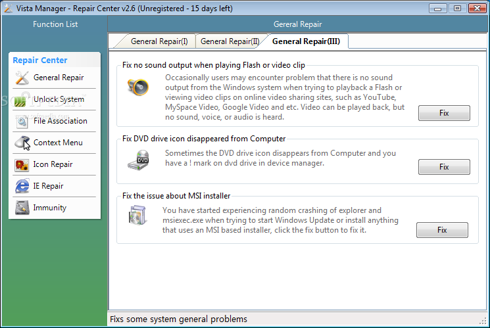Image resolution: width=490 pixels, height=328 pixels.
Task: Open Context Menu section
Action: pos(55,143)
